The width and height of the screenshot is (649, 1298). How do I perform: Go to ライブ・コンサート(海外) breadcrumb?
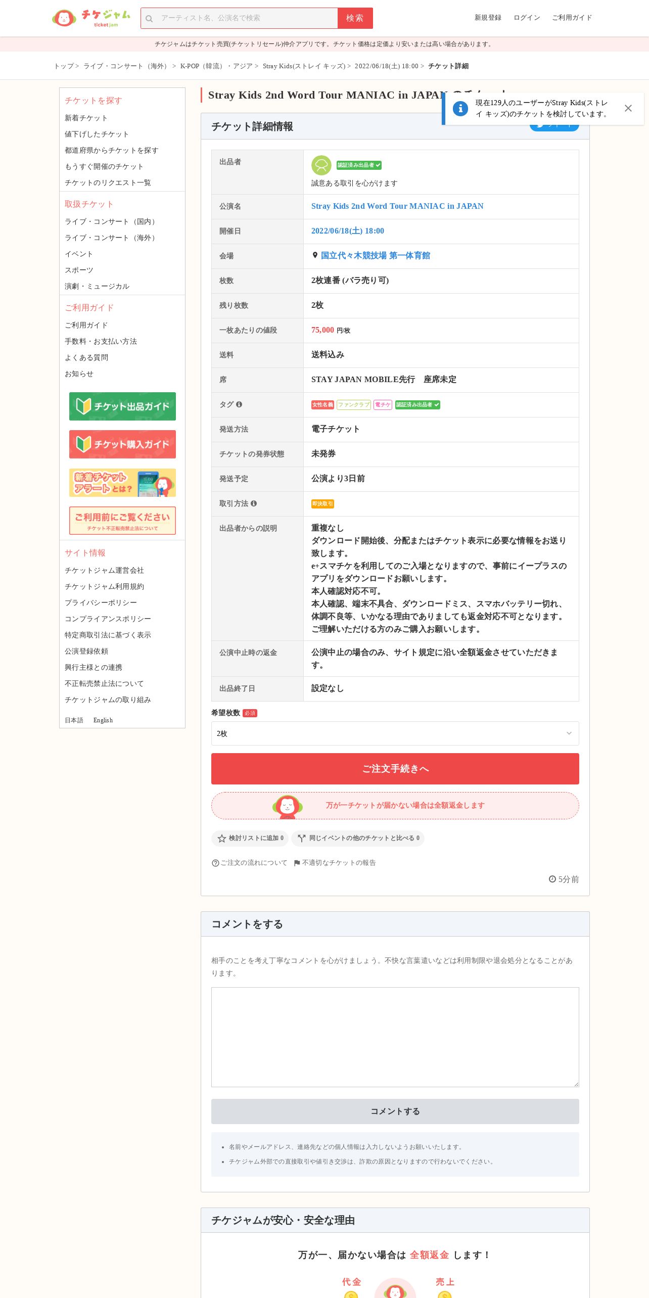[x=126, y=66]
